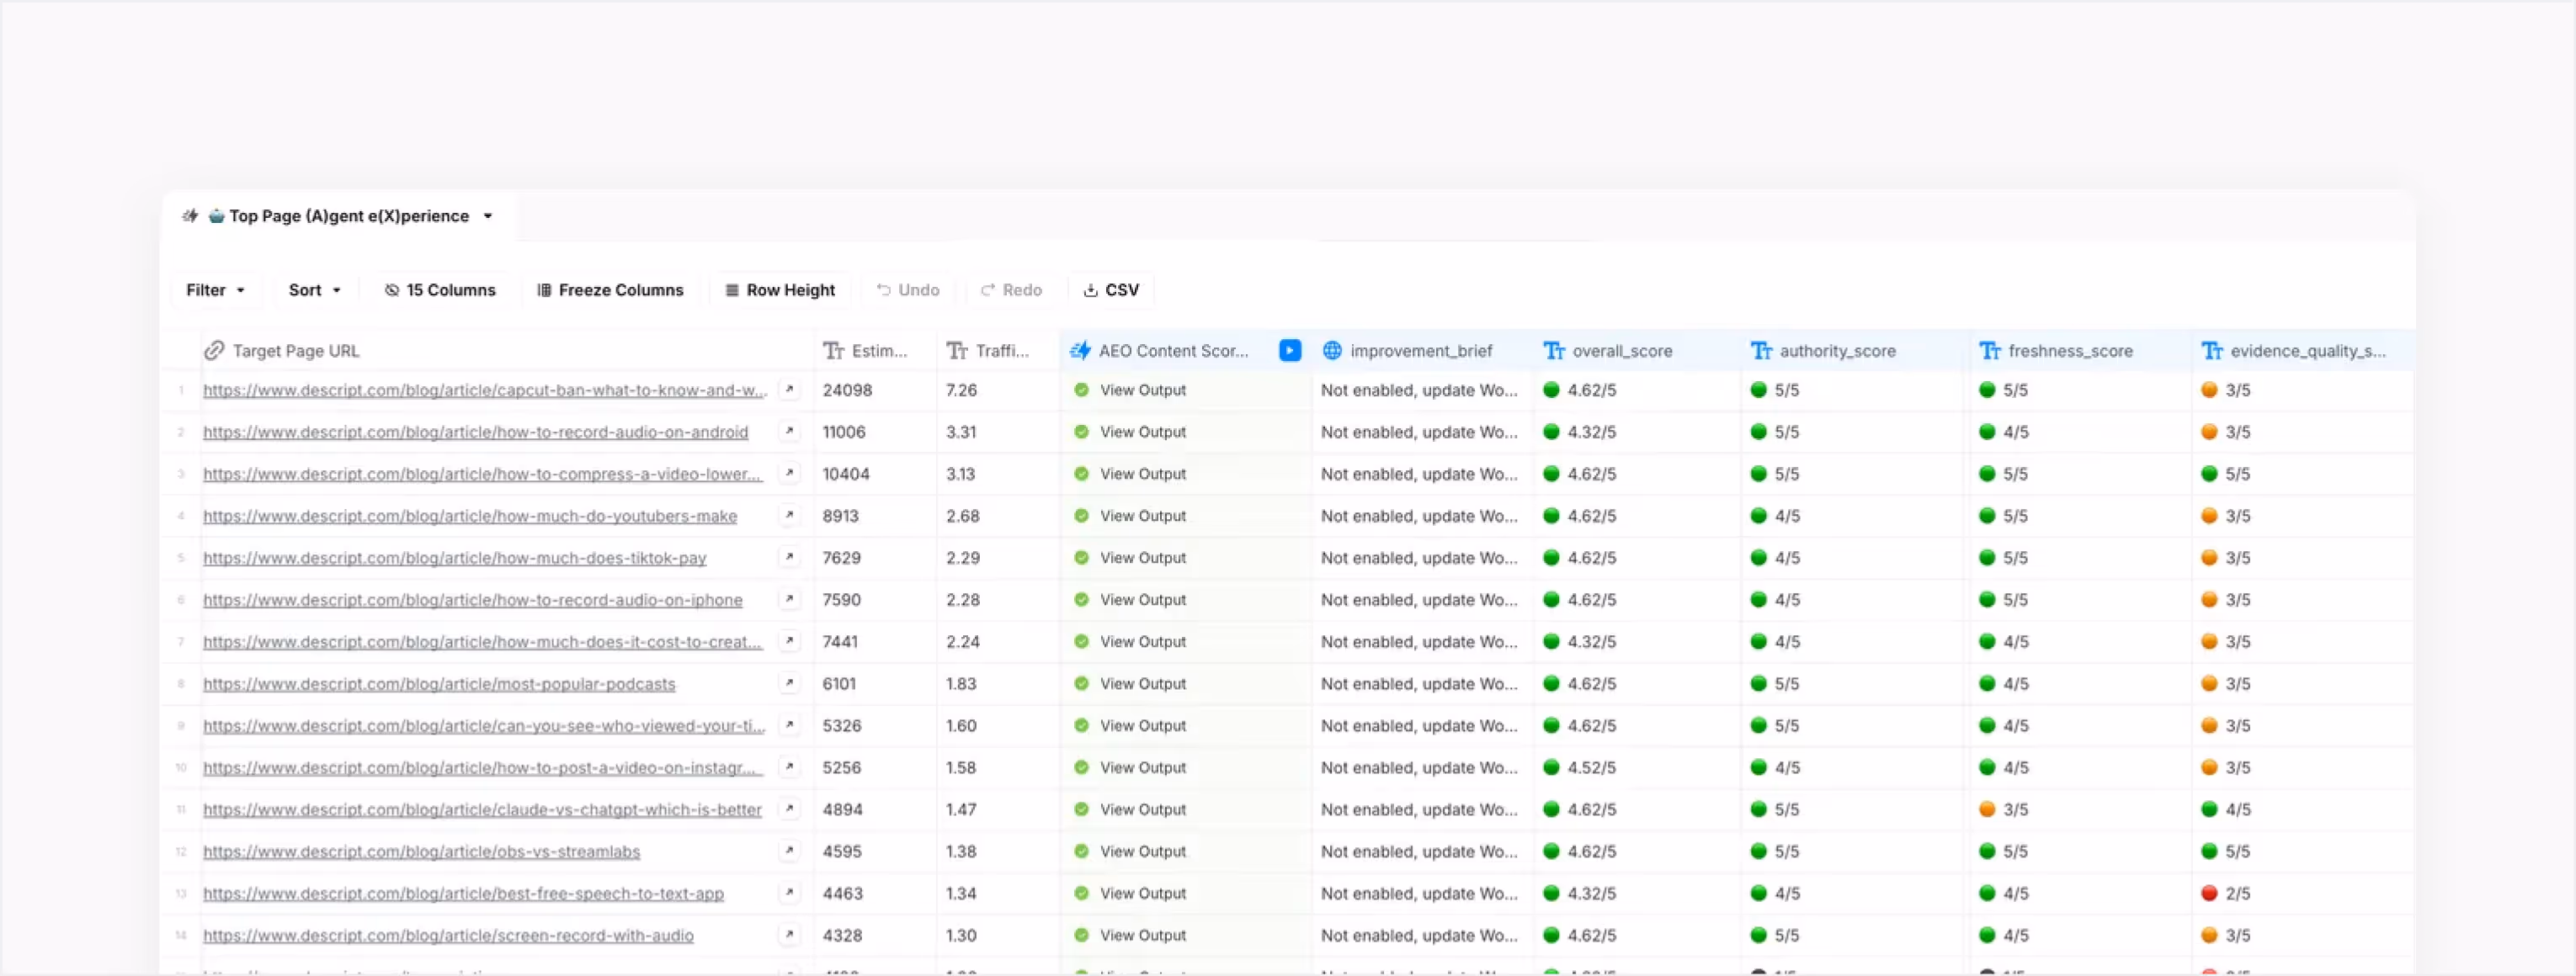Open Row Height options
This screenshot has height=976, width=2576.
(779, 289)
